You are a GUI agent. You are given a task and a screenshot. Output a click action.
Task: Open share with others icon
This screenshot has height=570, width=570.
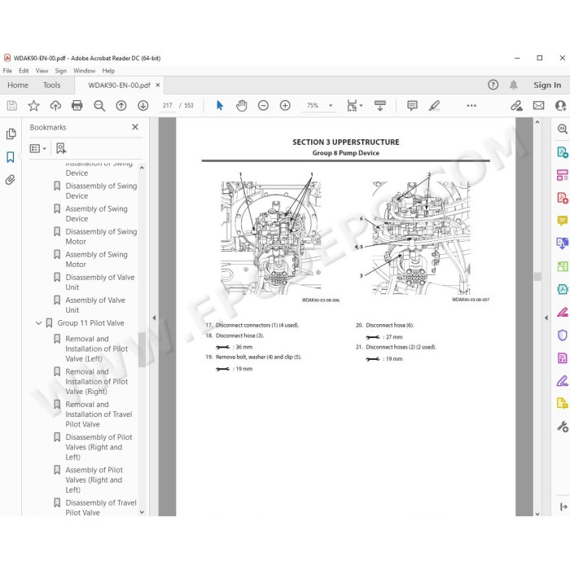click(x=561, y=106)
